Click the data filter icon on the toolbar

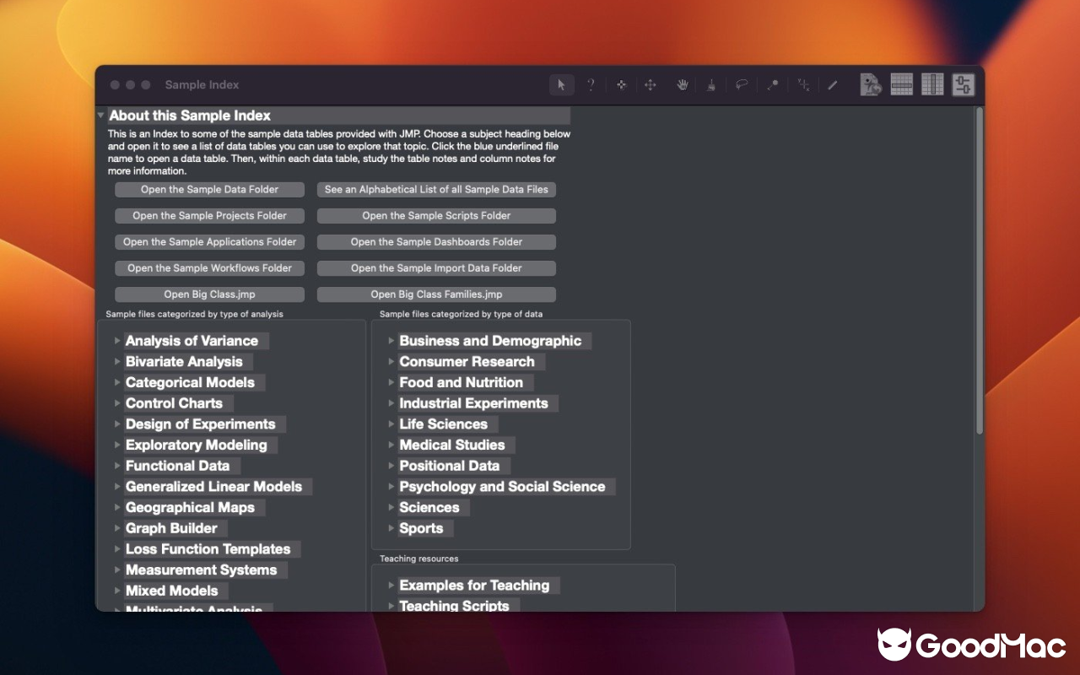[963, 84]
